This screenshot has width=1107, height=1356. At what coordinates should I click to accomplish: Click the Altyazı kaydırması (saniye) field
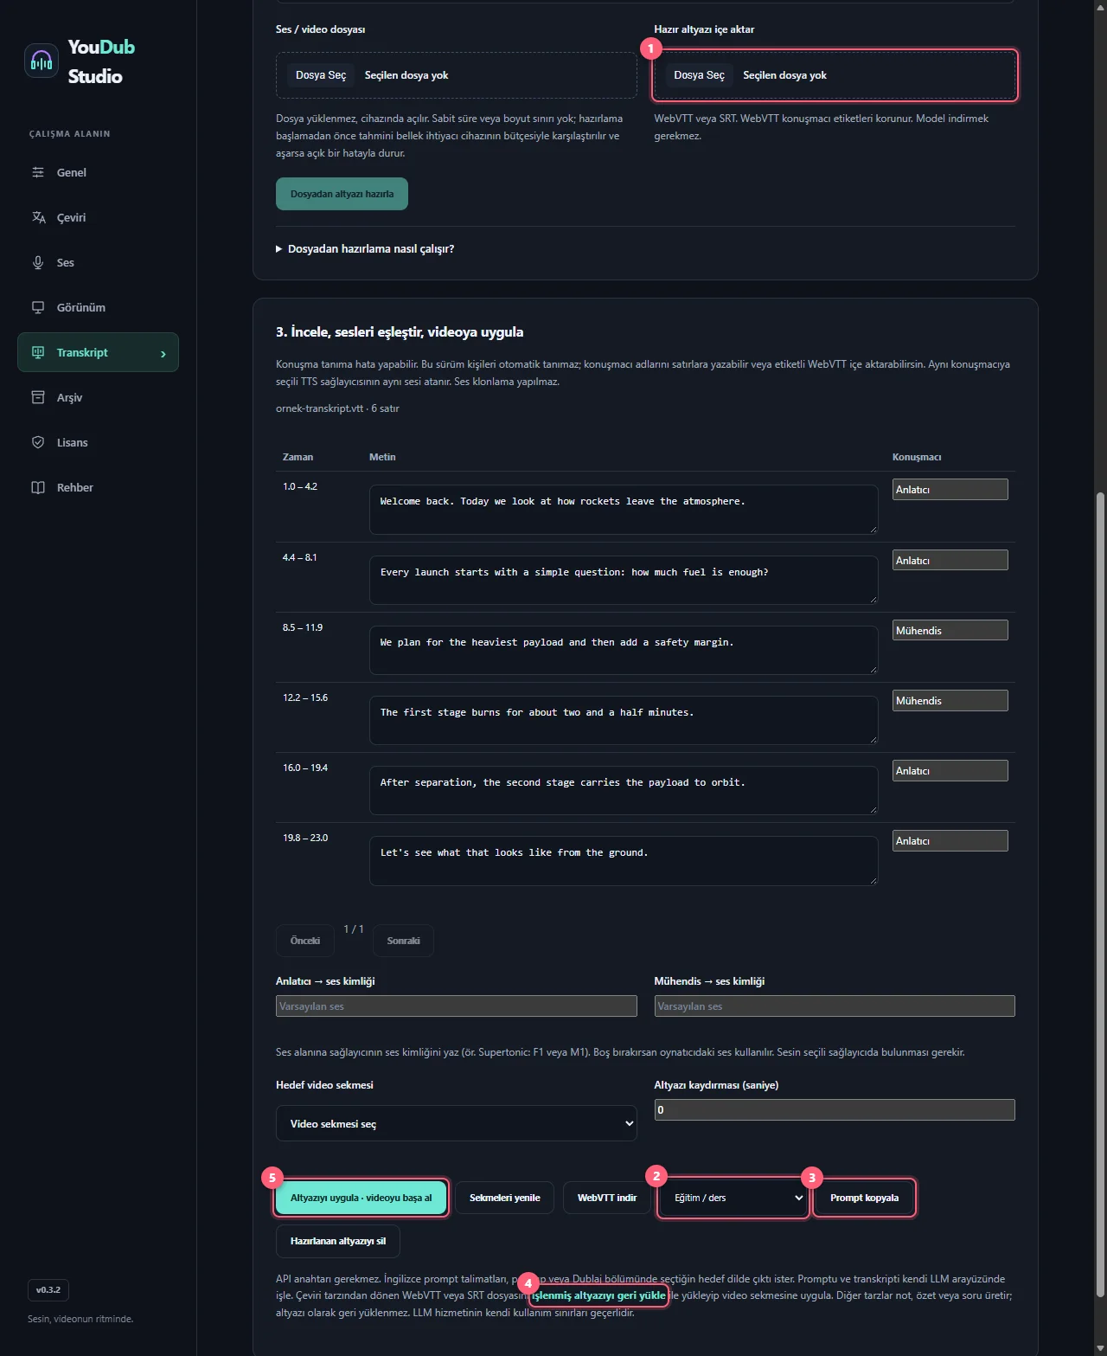point(835,1110)
